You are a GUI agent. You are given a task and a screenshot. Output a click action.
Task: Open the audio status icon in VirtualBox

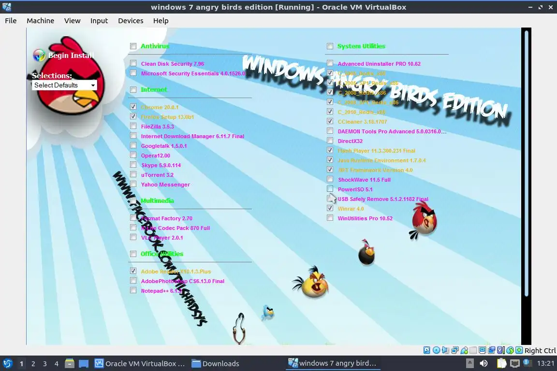(x=445, y=350)
